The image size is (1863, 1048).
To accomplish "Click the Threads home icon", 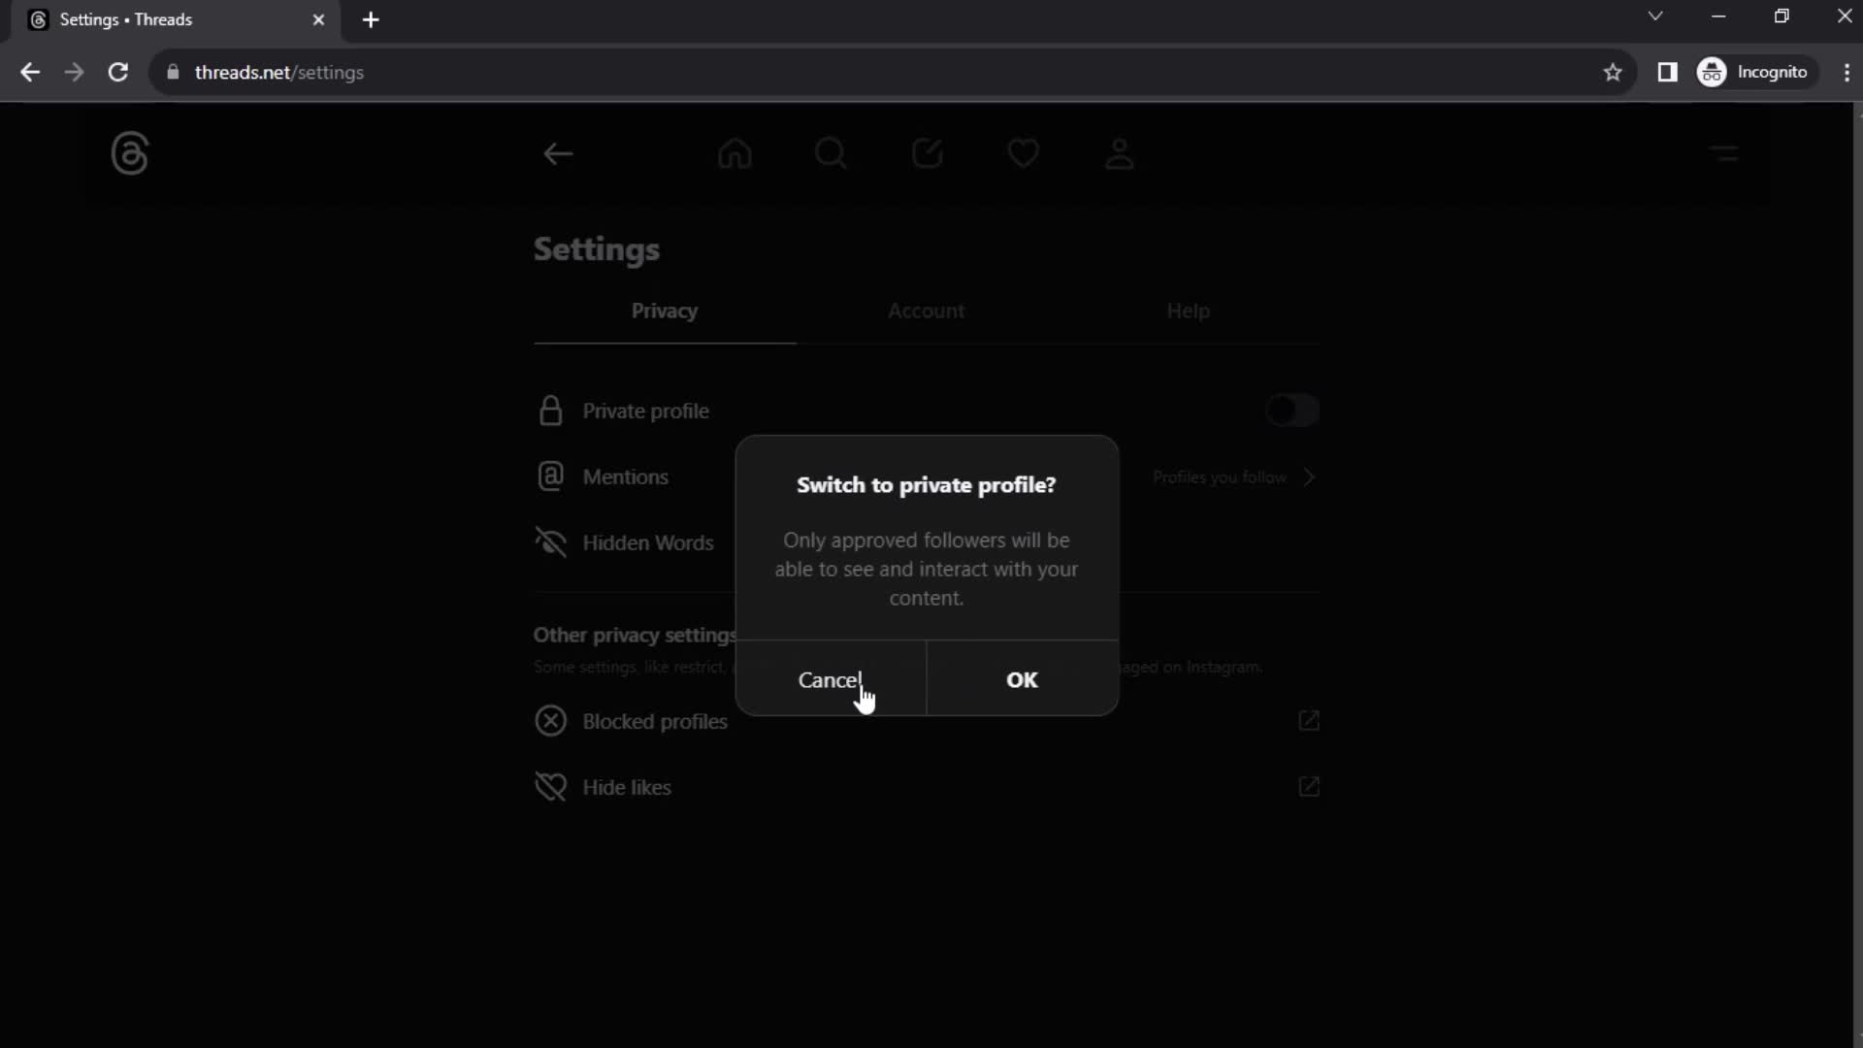I will [735, 153].
